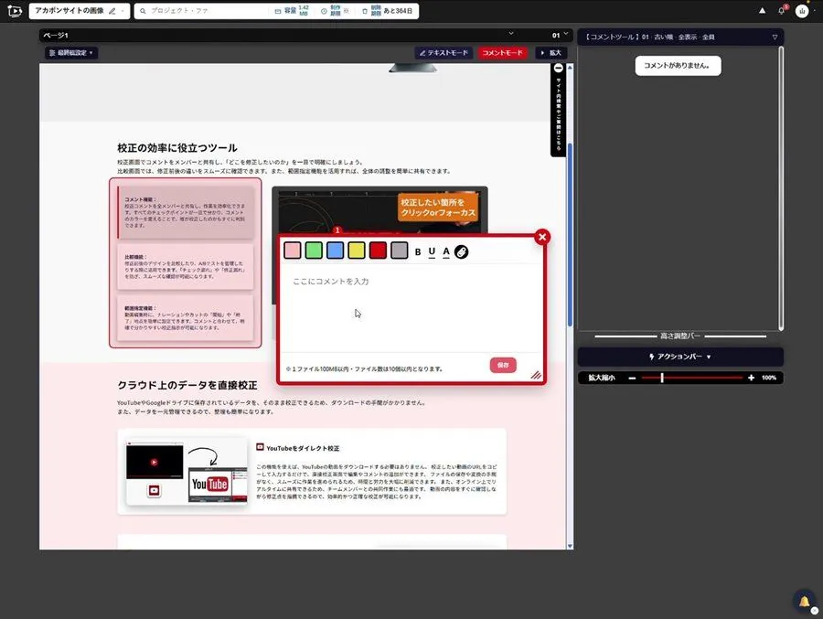The image size is (823, 619).
Task: Click the クラウド上のデータを直接校正 heading
Action: pyautogui.click(x=187, y=385)
